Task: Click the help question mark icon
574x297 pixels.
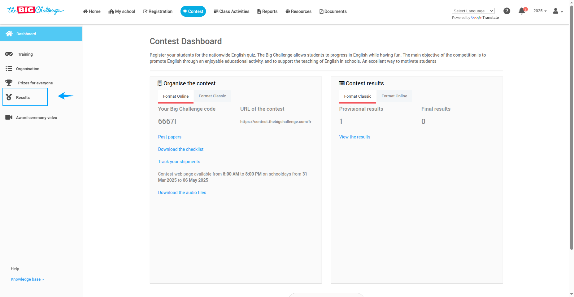Action: (x=507, y=11)
